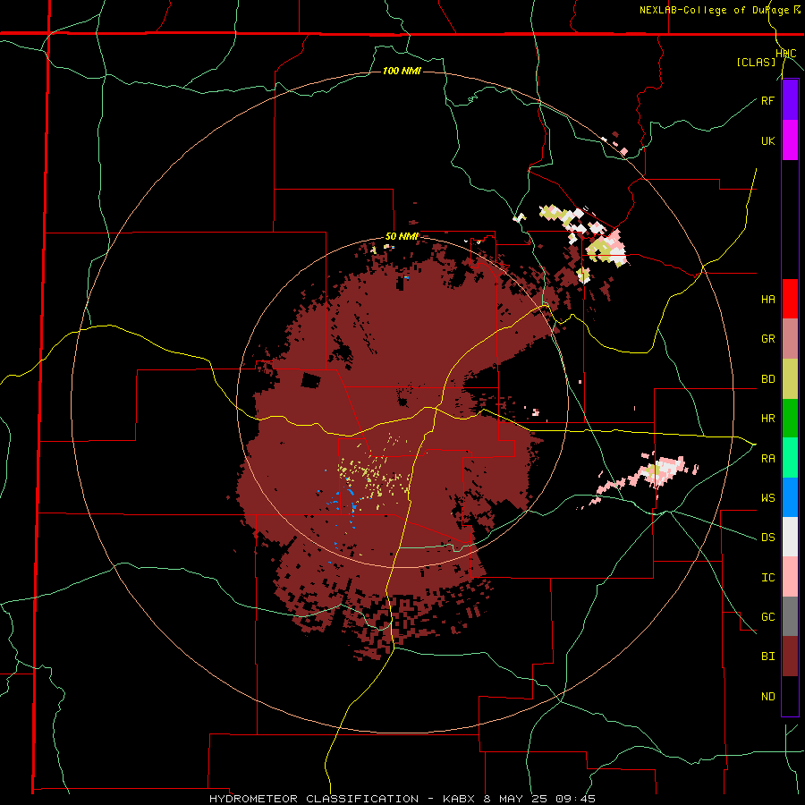Viewport: 805px width, 805px height.
Task: Click the white DS legend swatch
Action: (x=790, y=537)
